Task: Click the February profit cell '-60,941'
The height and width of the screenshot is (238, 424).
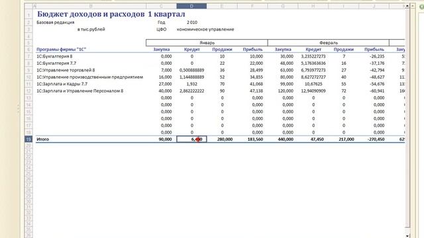Action: coord(377,91)
